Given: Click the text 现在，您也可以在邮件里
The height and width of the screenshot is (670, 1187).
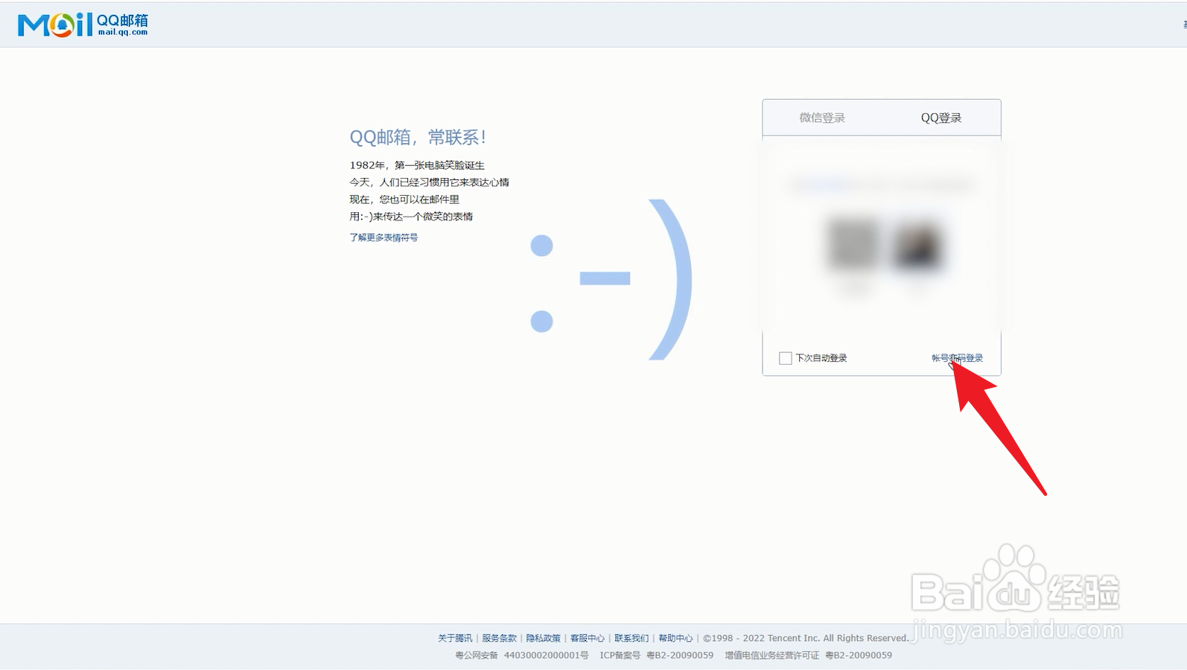Looking at the screenshot, I should point(404,200).
